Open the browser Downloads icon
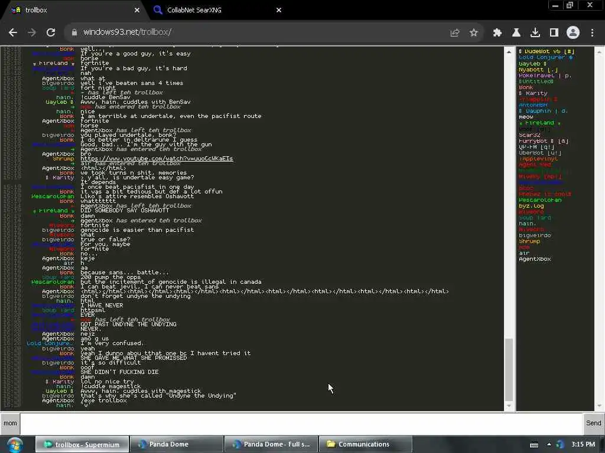 click(535, 33)
